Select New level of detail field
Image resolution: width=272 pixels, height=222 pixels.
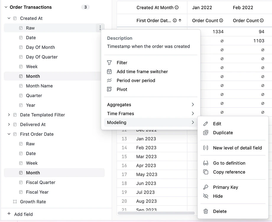click(x=233, y=148)
